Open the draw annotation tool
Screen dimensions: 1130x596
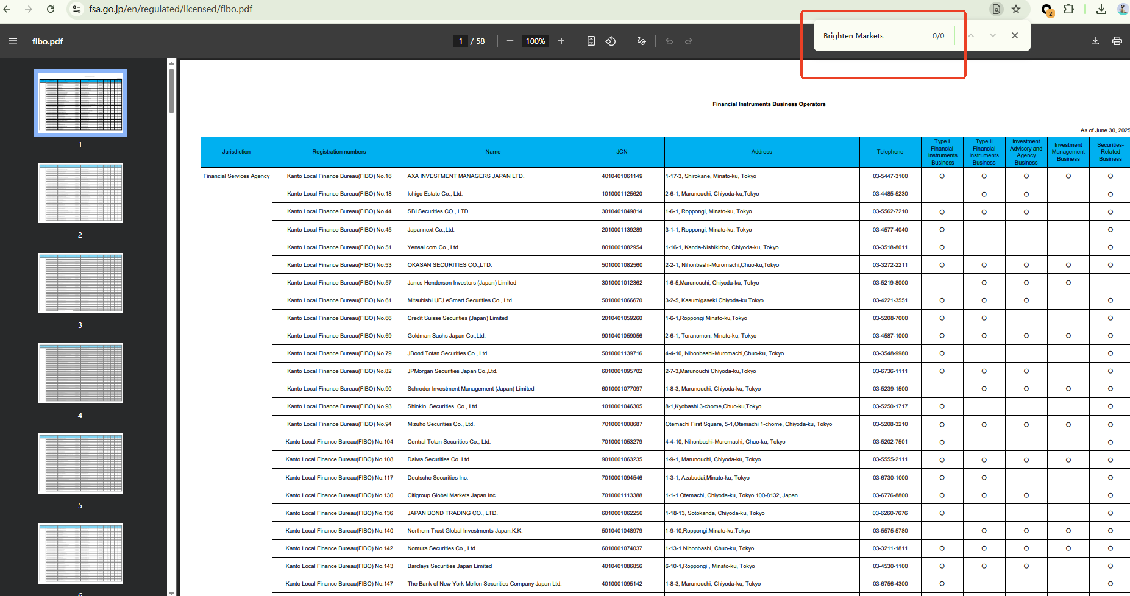pyautogui.click(x=641, y=41)
